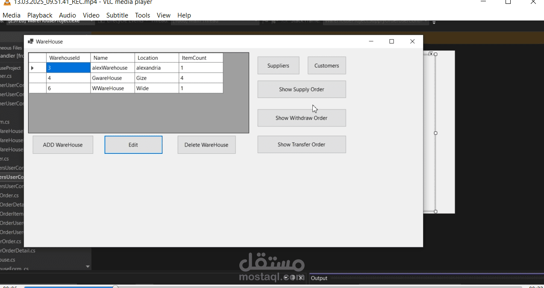Click the auto-hide pin icon on the Output window

point(292,277)
